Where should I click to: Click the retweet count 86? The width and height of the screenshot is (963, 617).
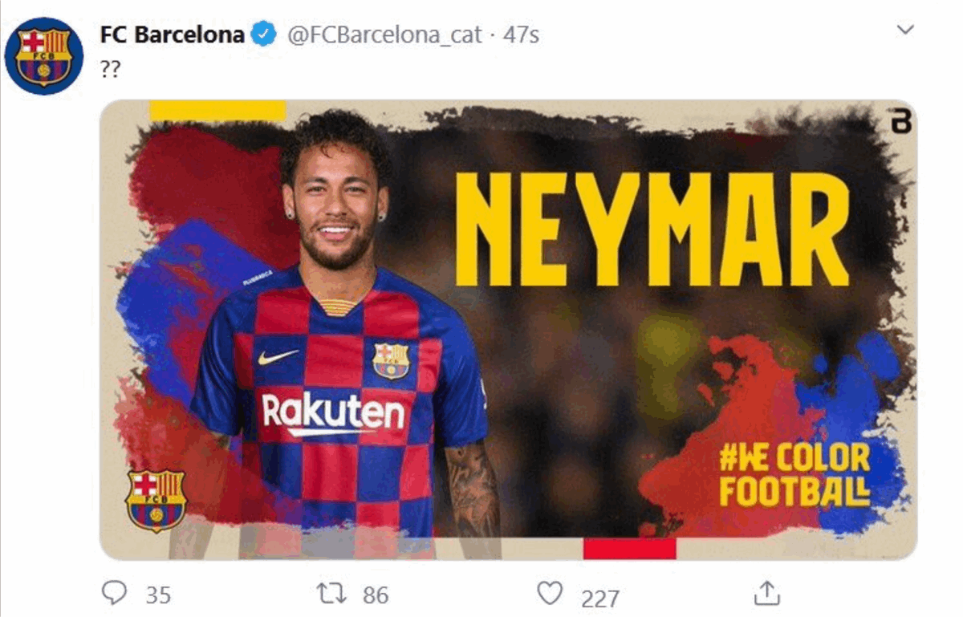376,595
